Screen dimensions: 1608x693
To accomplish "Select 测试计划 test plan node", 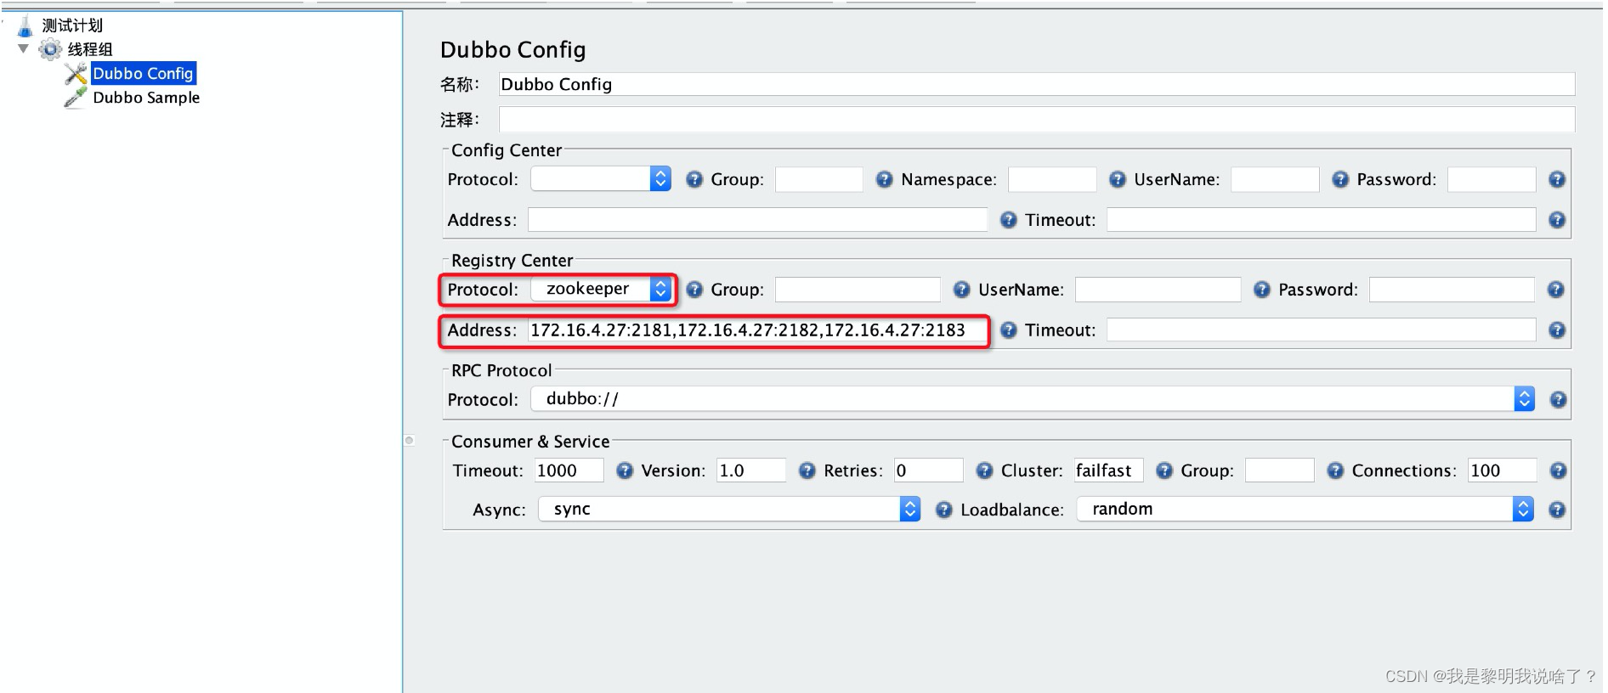I will click(72, 25).
